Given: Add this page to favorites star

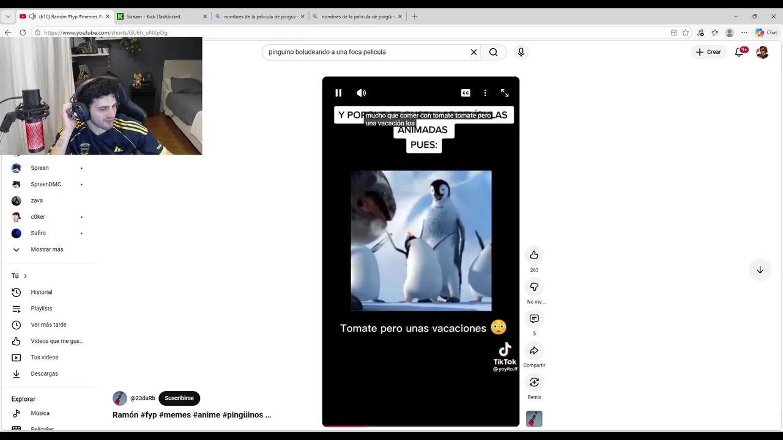Looking at the screenshot, I should (x=686, y=32).
